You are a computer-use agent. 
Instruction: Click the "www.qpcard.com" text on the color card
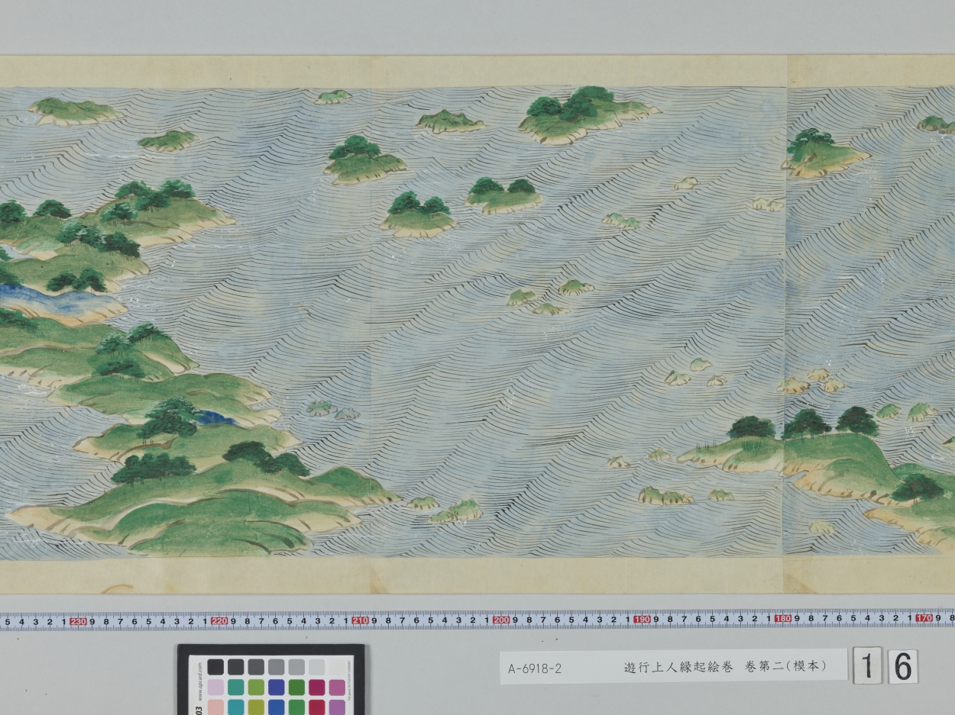pos(200,681)
